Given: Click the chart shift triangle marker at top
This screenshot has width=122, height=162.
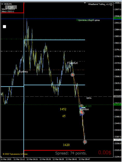Looking at the screenshot, I should click(85, 3).
